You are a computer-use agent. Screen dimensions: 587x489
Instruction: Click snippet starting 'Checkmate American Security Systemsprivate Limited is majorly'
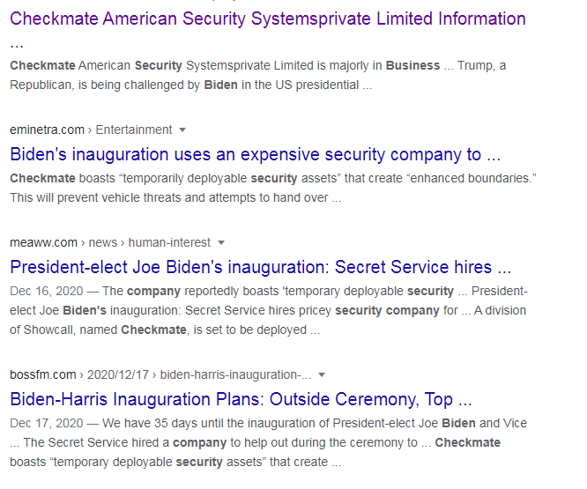[x=258, y=75]
